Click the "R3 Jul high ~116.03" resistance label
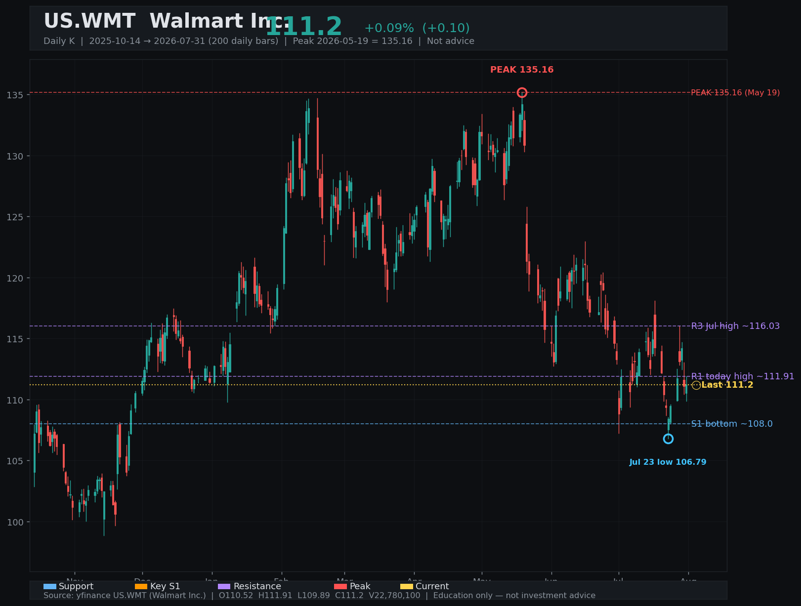Image resolution: width=801 pixels, height=606 pixels. coord(735,326)
